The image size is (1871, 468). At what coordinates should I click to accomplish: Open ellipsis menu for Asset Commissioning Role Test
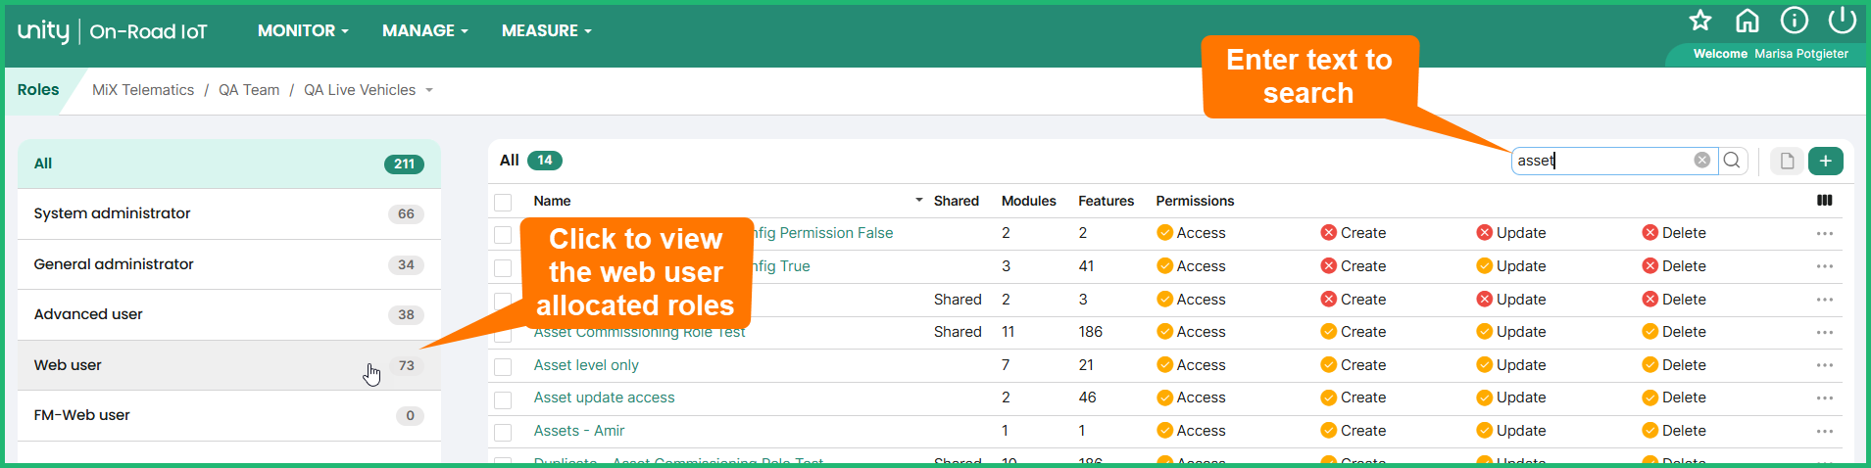[x=1824, y=333]
